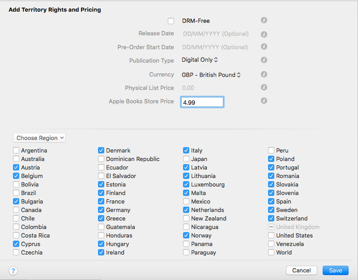This screenshot has height=280, width=358.
Task: Click the Apple Books Store Price info icon
Action: (x=264, y=101)
